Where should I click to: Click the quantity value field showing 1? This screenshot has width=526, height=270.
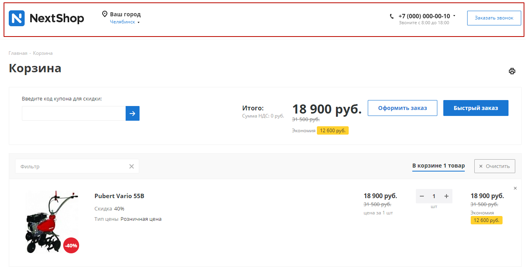(434, 196)
